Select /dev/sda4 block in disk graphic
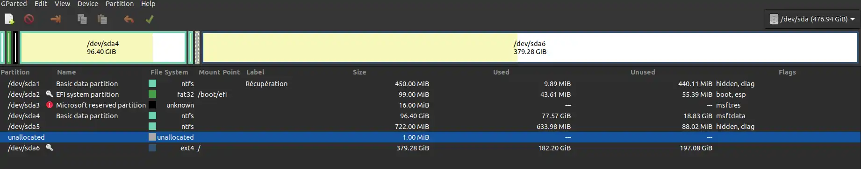861x169 pixels. click(x=103, y=47)
